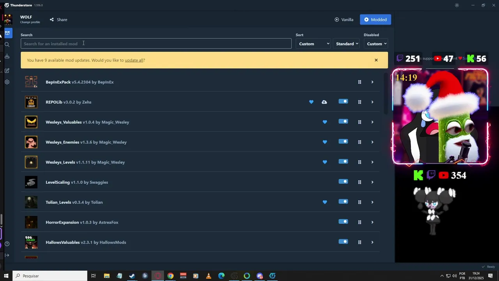
Task: Click the Pesquisar taskbar search box
Action: (x=50, y=276)
